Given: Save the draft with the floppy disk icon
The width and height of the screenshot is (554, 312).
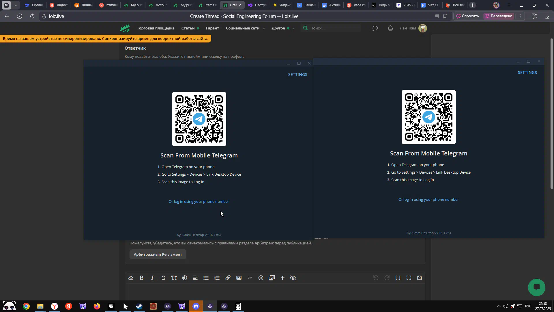Looking at the screenshot, I should point(420,278).
